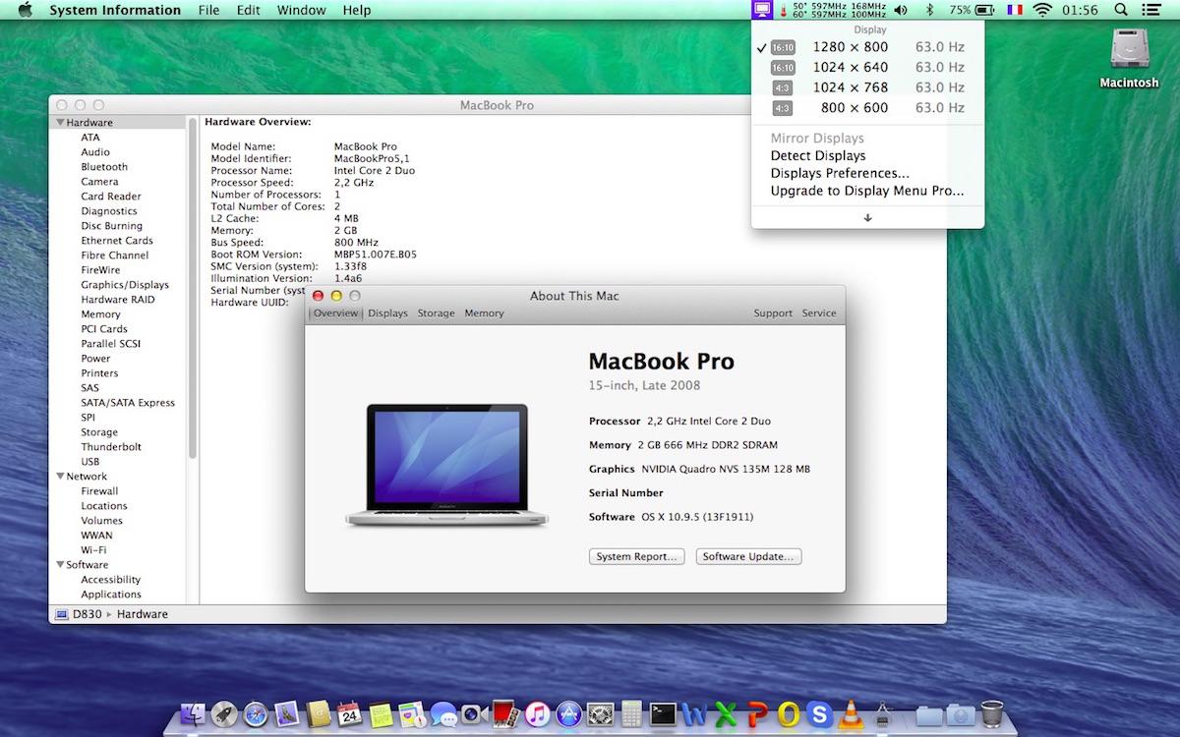The width and height of the screenshot is (1180, 737).
Task: Collapse the Hardware section in sidebar
Action: (60, 123)
